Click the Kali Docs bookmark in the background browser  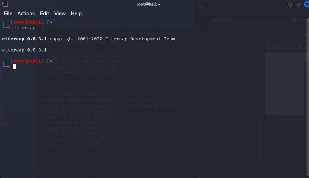280,47
